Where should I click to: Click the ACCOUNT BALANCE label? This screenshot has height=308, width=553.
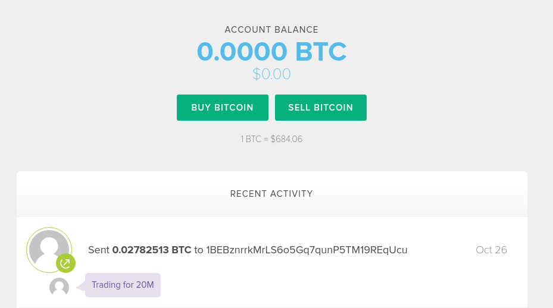tap(271, 30)
